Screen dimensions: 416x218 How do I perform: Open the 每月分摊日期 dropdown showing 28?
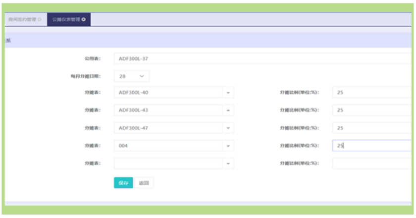tap(132, 76)
